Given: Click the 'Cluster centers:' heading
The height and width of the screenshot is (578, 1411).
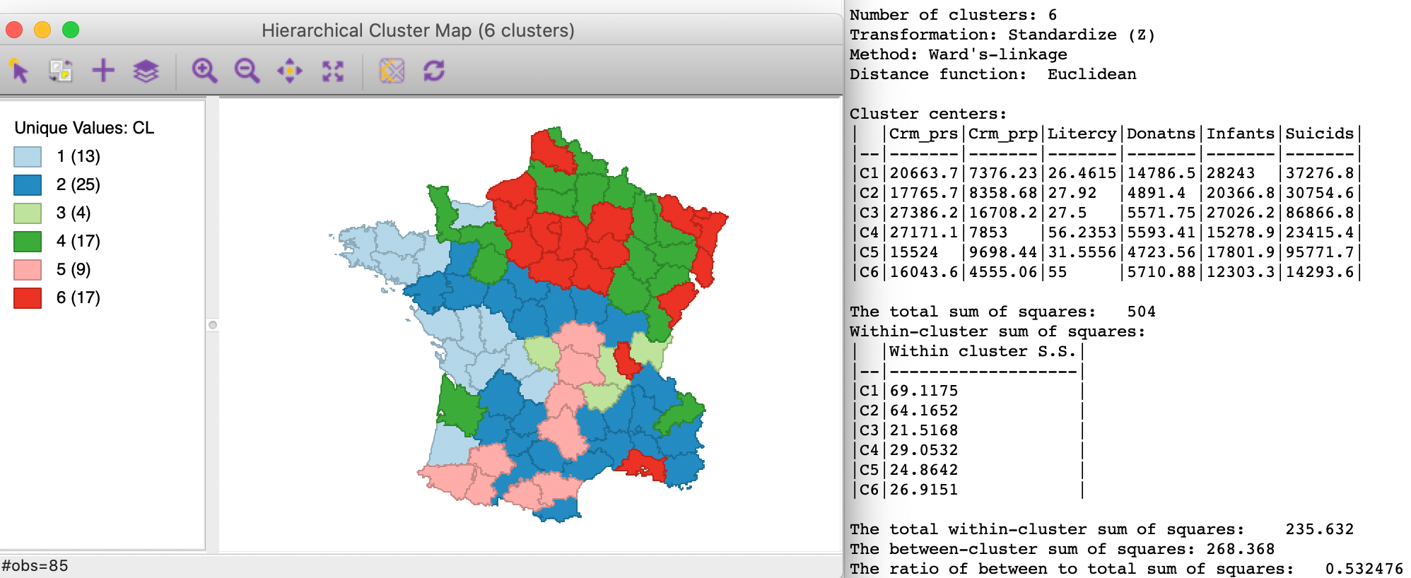Looking at the screenshot, I should click(928, 114).
